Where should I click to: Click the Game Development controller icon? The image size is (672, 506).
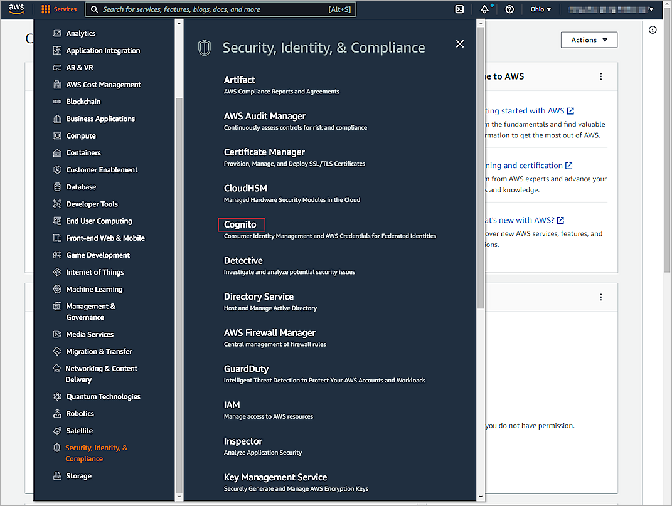(57, 255)
